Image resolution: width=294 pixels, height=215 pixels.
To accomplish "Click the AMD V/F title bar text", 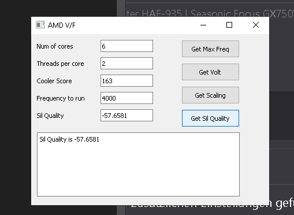I will (x=62, y=25).
